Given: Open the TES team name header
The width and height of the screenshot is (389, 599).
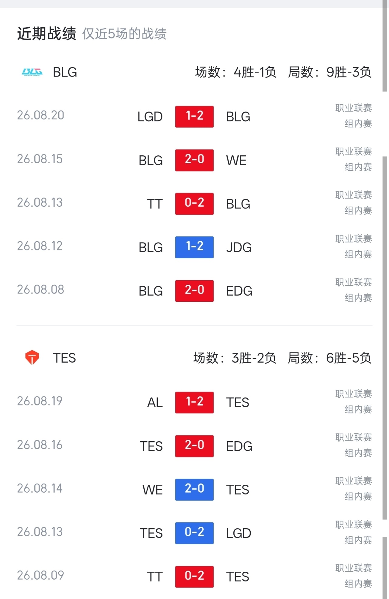Looking at the screenshot, I should click(64, 358).
